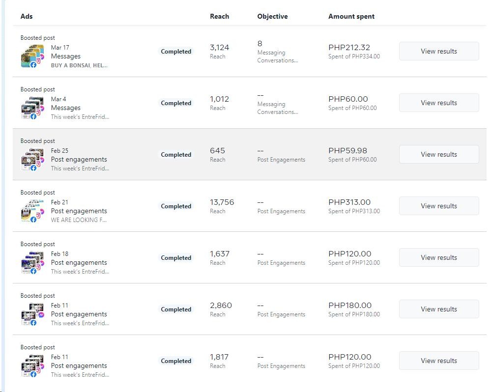This screenshot has width=492, height=392.
Task: Click Completed status of the 13,756 reach ad
Action: coord(176,206)
